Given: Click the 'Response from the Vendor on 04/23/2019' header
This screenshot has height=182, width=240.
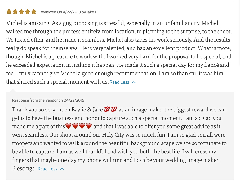Looking at the screenshot, I should pos(48,100).
